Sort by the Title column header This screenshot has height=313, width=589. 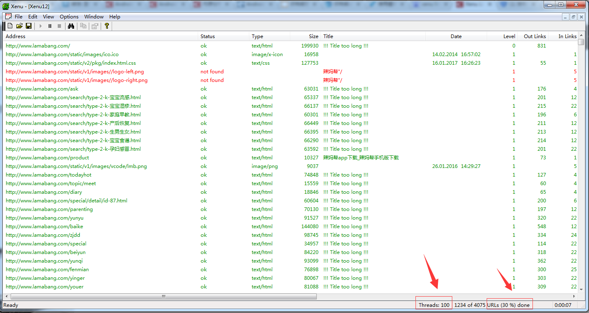tap(373, 36)
